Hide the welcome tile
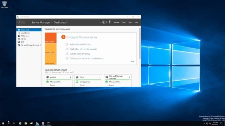The height and width of the screenshot is (126, 225). tap(133, 62)
